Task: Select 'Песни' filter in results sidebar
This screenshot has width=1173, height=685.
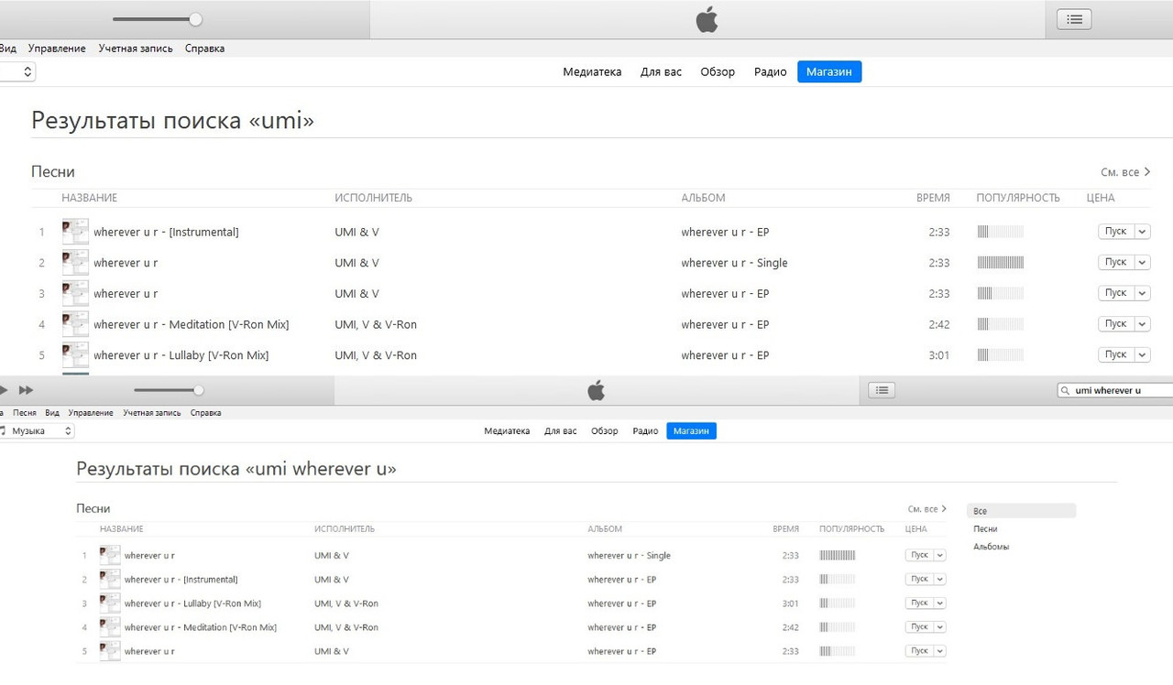Action: coord(985,529)
